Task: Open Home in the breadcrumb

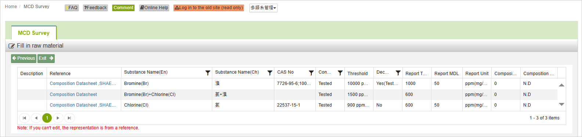Action: (x=11, y=7)
